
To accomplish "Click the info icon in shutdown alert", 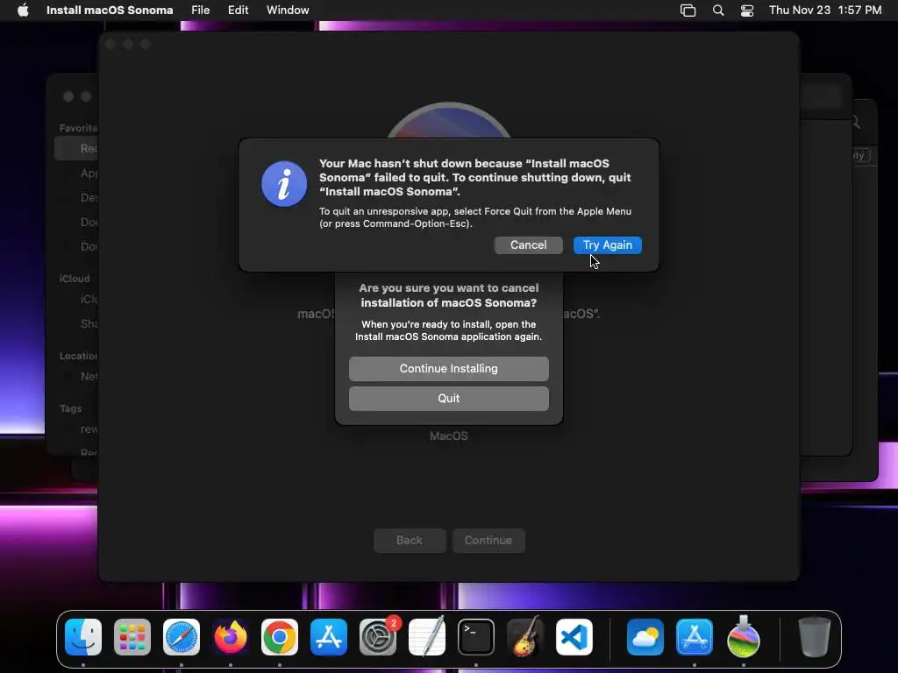I will click(284, 184).
